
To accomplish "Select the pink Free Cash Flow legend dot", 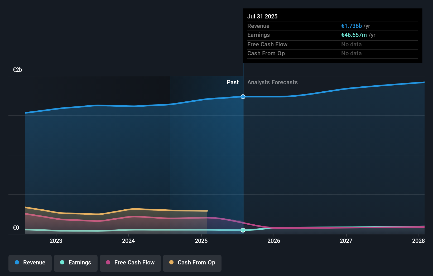I will pyautogui.click(x=108, y=263).
